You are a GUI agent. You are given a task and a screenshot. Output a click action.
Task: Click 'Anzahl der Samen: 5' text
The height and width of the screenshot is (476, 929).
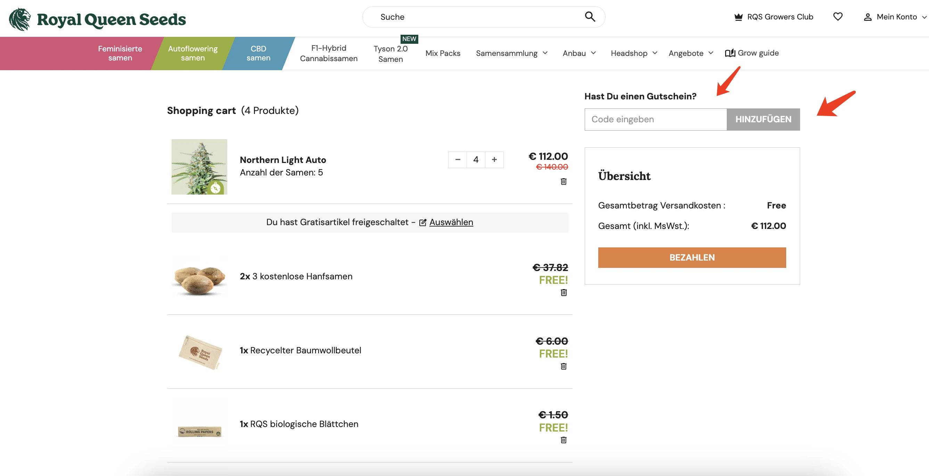281,173
